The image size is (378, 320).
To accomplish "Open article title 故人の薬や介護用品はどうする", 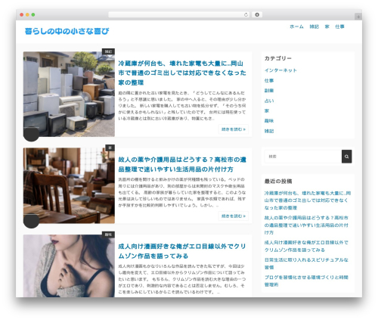I will tap(182, 164).
